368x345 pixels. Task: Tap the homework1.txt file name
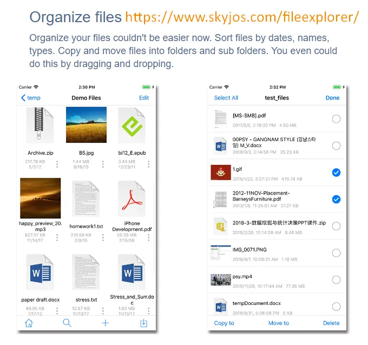86,227
